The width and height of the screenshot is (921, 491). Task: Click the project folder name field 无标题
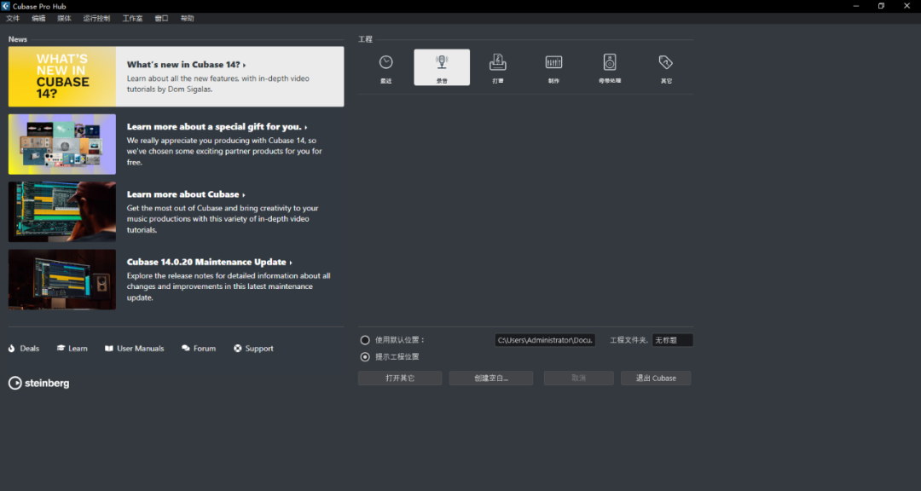click(672, 340)
